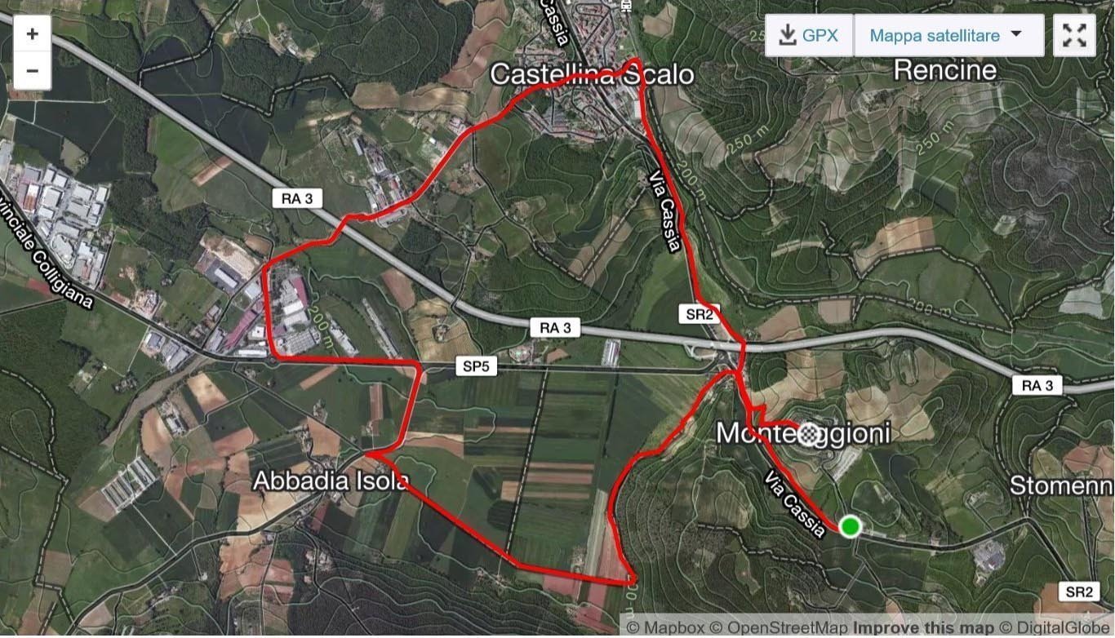Screen dimensions: 1115x638
Task: Click the train station icon above Castellina Scalo
Action: pyautogui.click(x=625, y=6)
